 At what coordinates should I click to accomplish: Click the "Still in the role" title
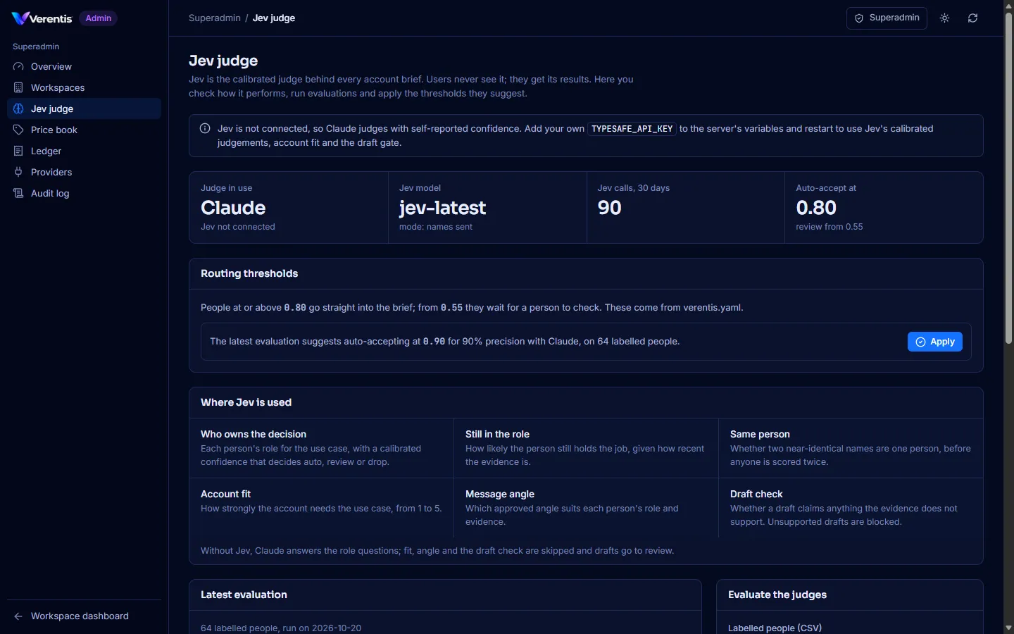coord(497,434)
